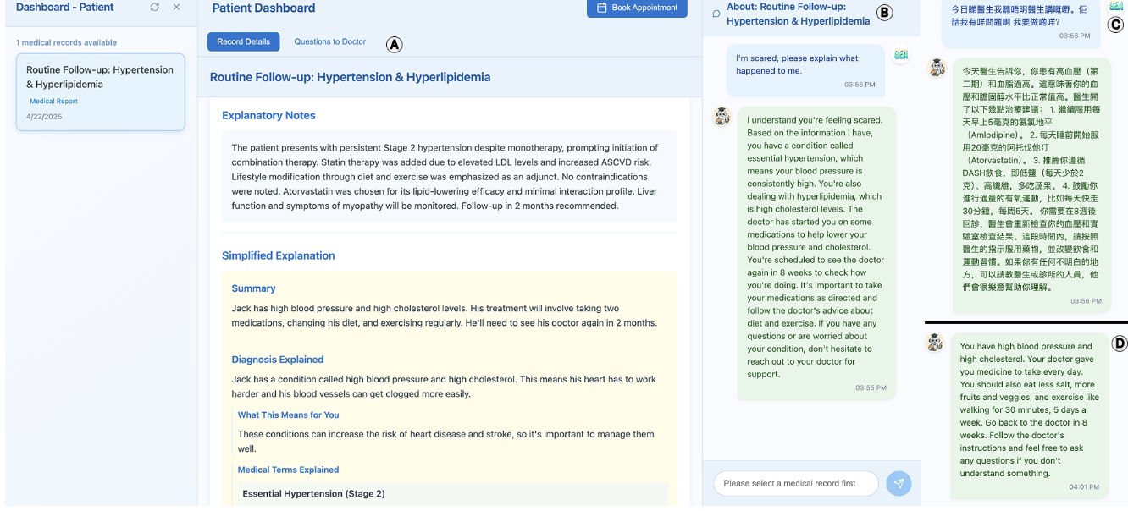The width and height of the screenshot is (1128, 511).
Task: Click the chat bubble icon beside About title
Action: [716, 14]
